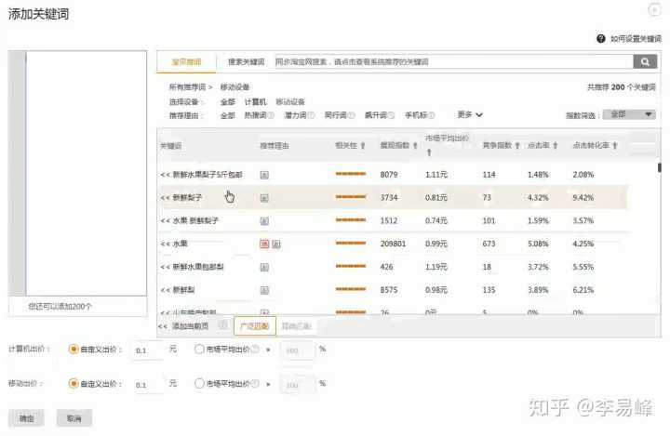This screenshot has width=670, height=436.
Task: Click the 确定 button
Action: pyautogui.click(x=26, y=418)
